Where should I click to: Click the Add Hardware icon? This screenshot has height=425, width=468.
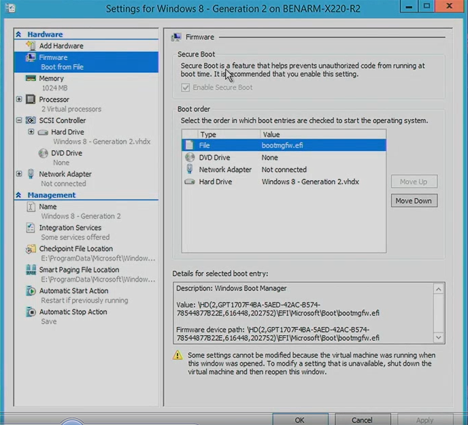[31, 46]
